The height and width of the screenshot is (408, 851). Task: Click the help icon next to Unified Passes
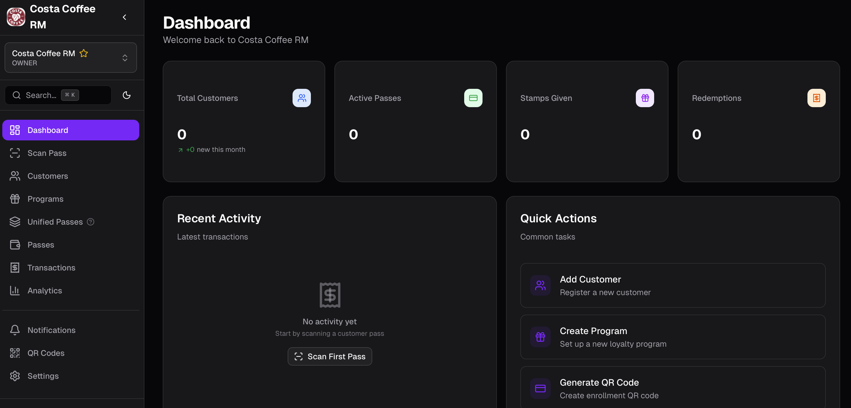point(91,222)
